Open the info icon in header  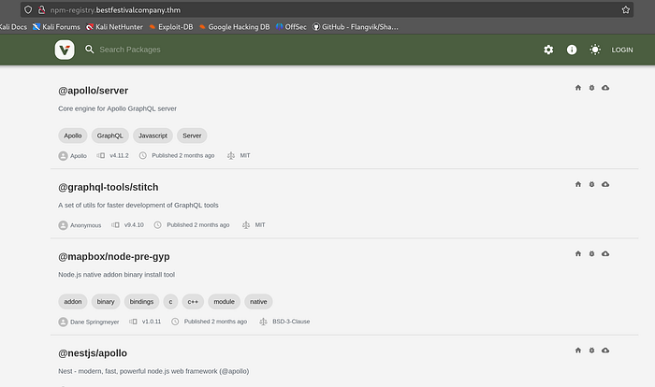click(572, 50)
